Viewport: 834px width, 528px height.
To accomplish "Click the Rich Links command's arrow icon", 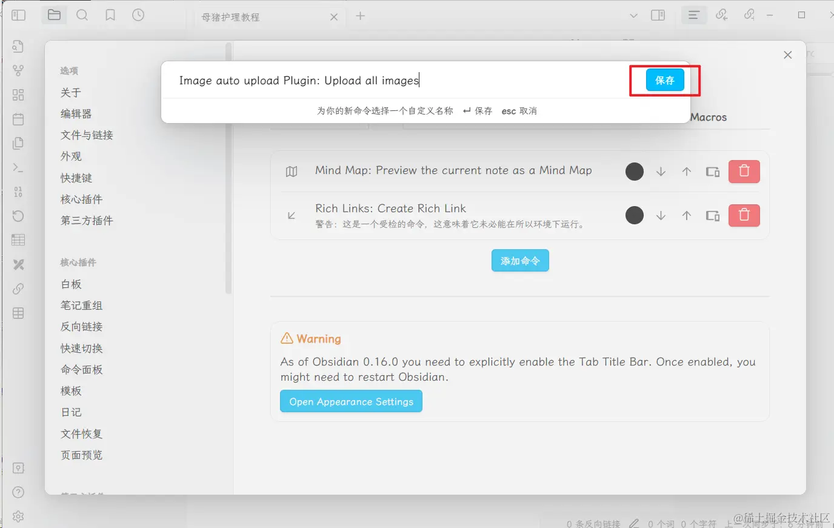I will [292, 215].
